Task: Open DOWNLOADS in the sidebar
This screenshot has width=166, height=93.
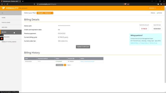Action: coord(11,37)
